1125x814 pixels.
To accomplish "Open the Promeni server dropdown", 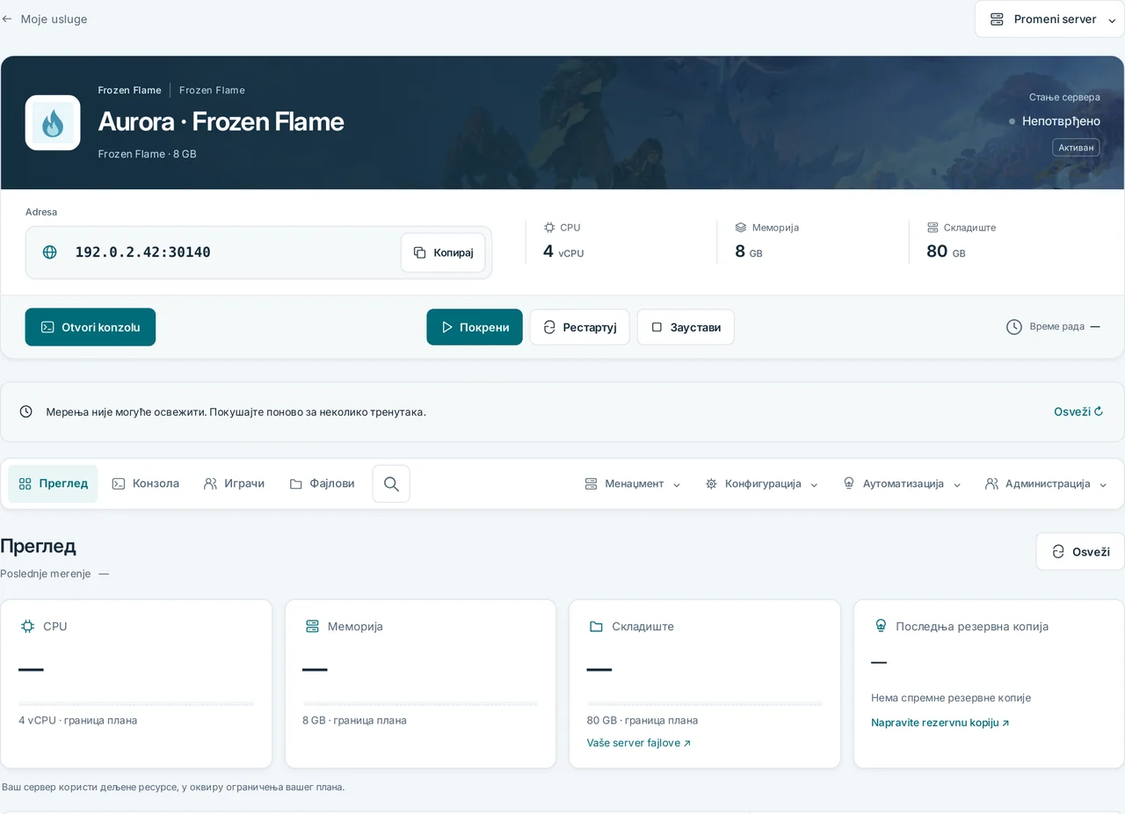I will pyautogui.click(x=1049, y=18).
